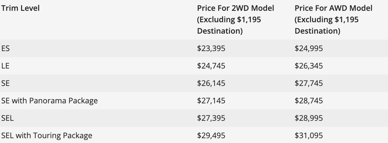Select the SEL trim level cell
Screen dimensions: 388x143
(8, 118)
